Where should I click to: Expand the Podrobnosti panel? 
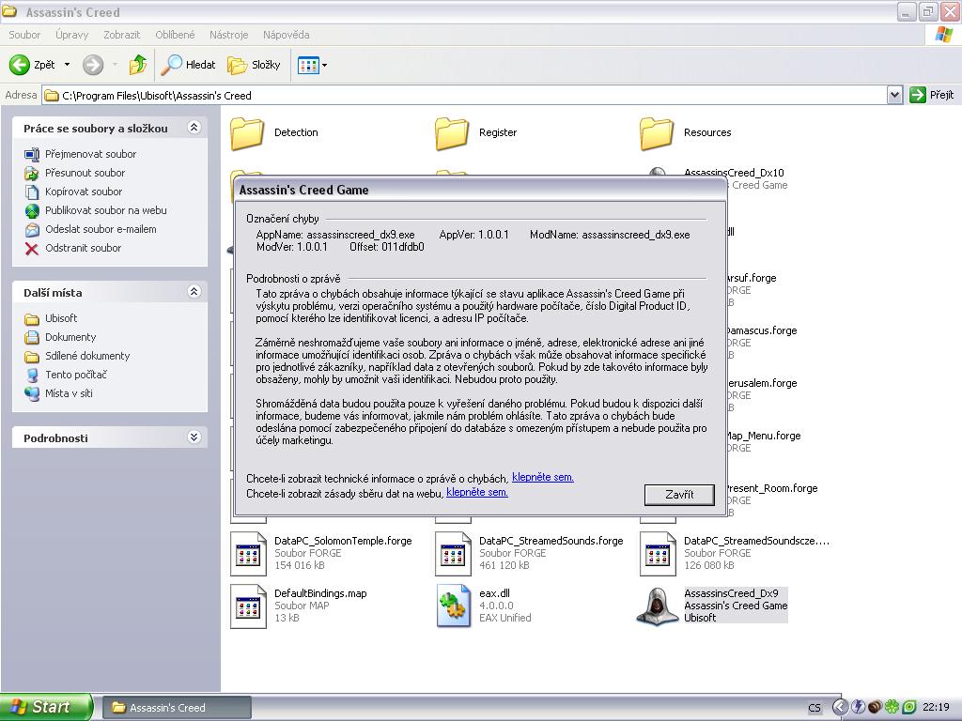pos(194,437)
